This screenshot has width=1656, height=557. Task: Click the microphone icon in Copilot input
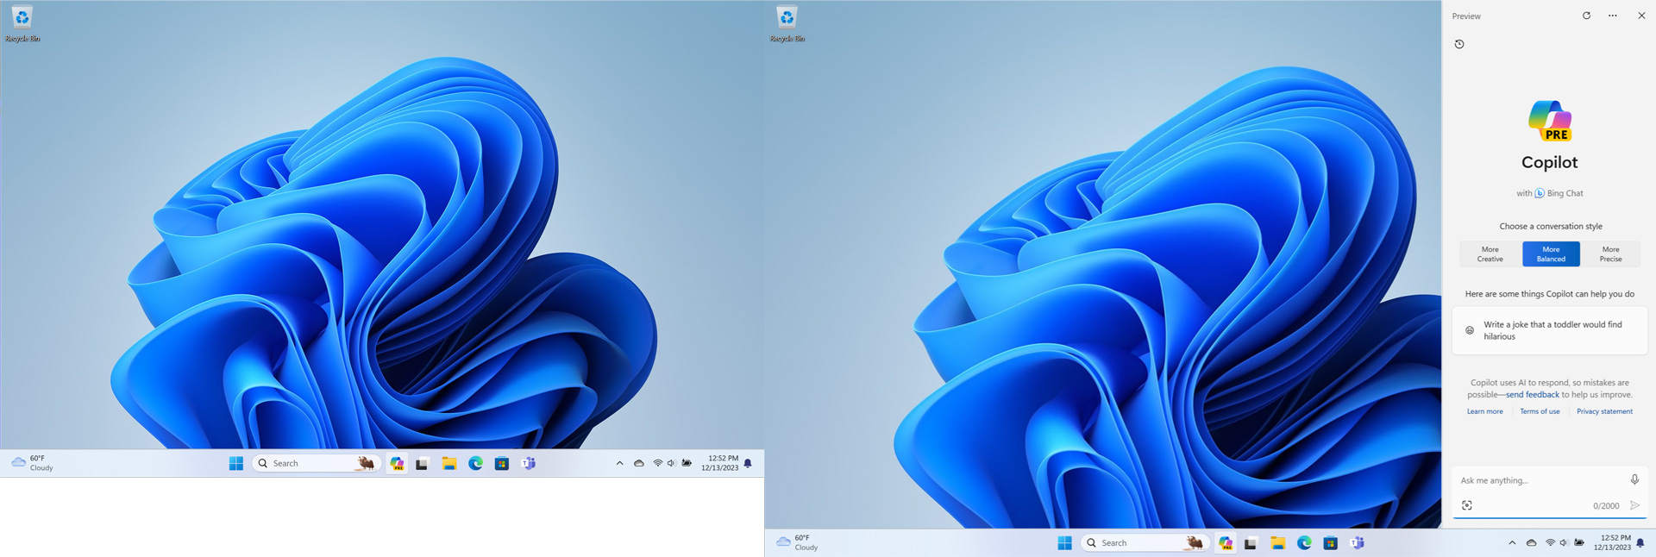coord(1634,479)
